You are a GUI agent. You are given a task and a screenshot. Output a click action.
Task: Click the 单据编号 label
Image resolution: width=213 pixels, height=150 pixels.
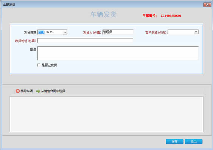[x=149, y=15]
